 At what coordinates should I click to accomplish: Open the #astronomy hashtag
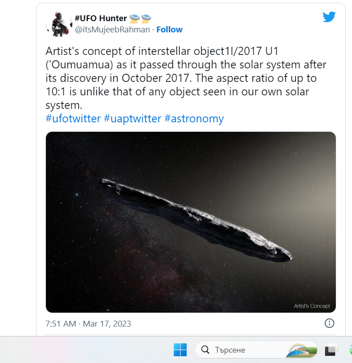click(x=194, y=119)
